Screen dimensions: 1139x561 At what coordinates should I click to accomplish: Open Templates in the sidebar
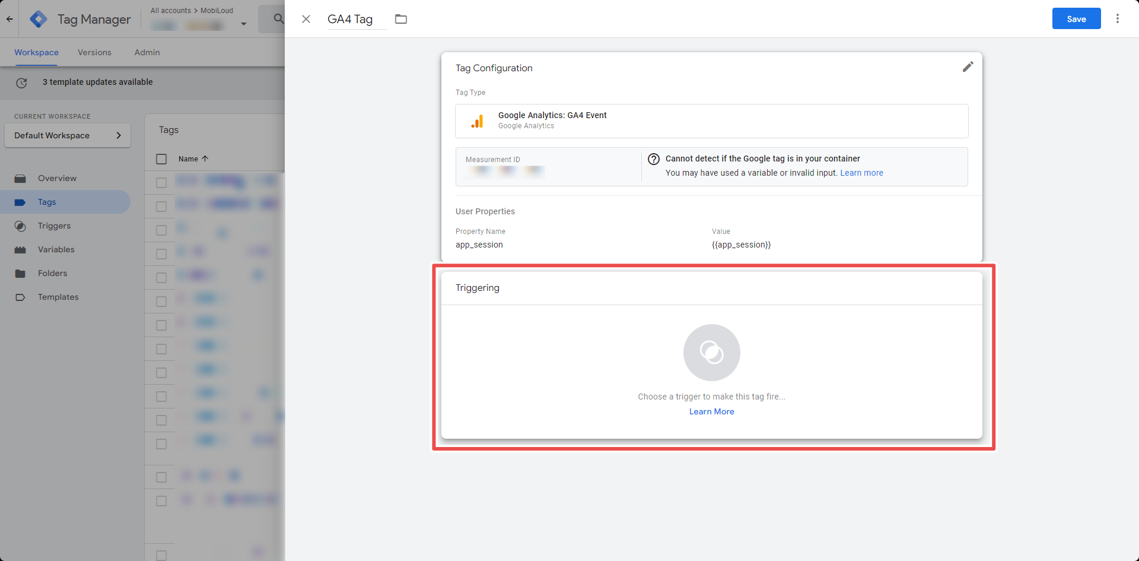(58, 297)
